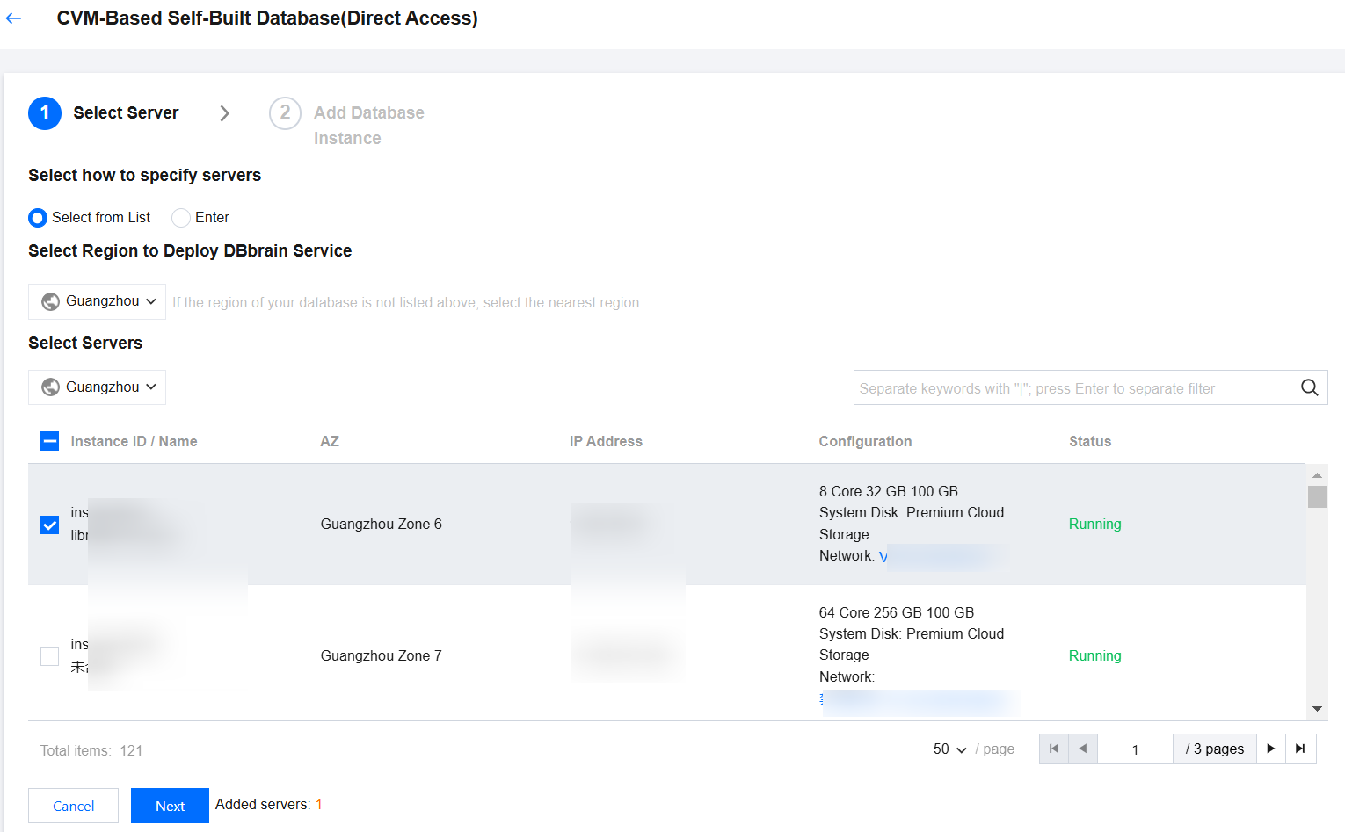Open the DBbrain service region dropdown
The image size is (1345, 832).
(x=98, y=301)
